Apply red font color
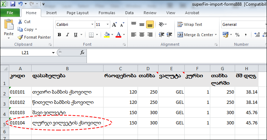This screenshot has height=140, width=267. (x=118, y=35)
